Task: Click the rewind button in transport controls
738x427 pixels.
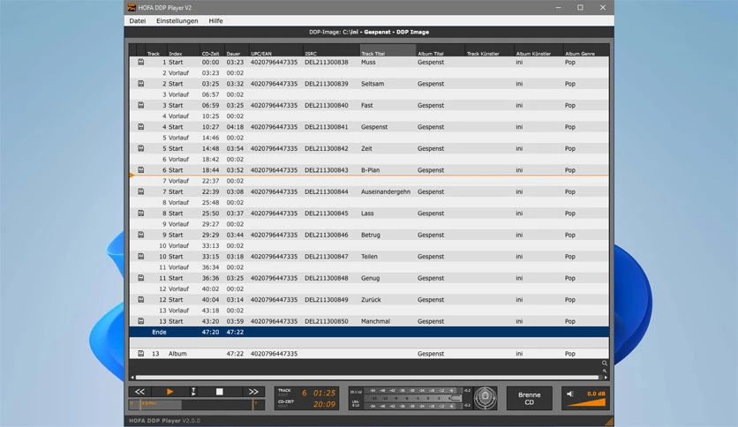Action: 139,391
